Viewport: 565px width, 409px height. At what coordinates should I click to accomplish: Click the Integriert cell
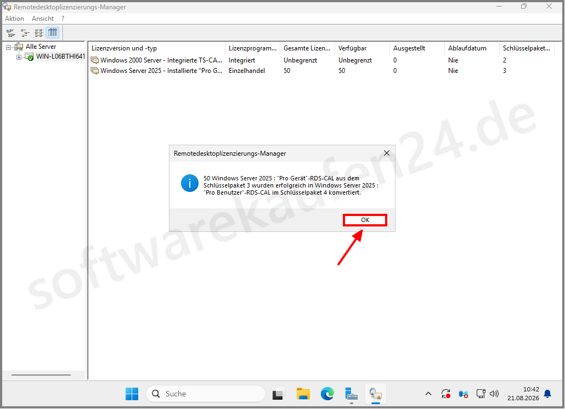click(x=242, y=60)
